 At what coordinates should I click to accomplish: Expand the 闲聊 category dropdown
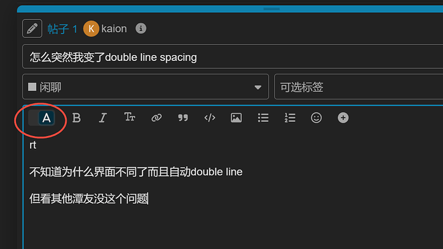point(146,87)
